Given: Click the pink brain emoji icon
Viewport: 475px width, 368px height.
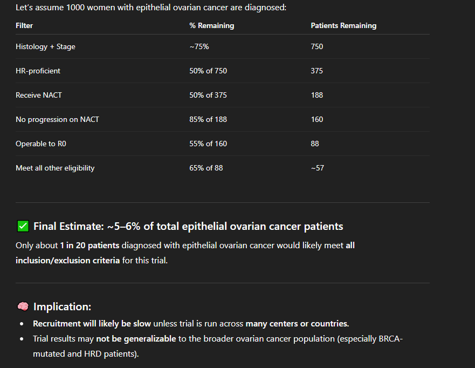Looking at the screenshot, I should tap(23, 306).
